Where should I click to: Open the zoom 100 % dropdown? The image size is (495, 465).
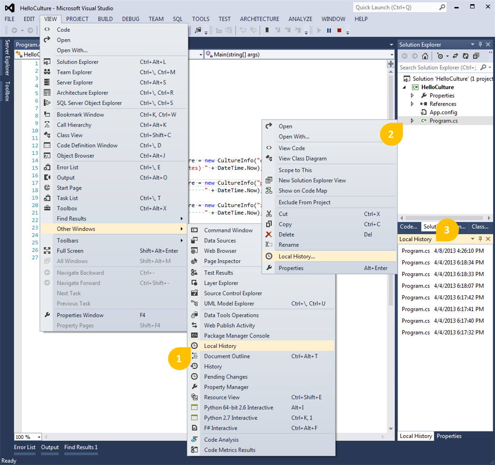(39, 437)
